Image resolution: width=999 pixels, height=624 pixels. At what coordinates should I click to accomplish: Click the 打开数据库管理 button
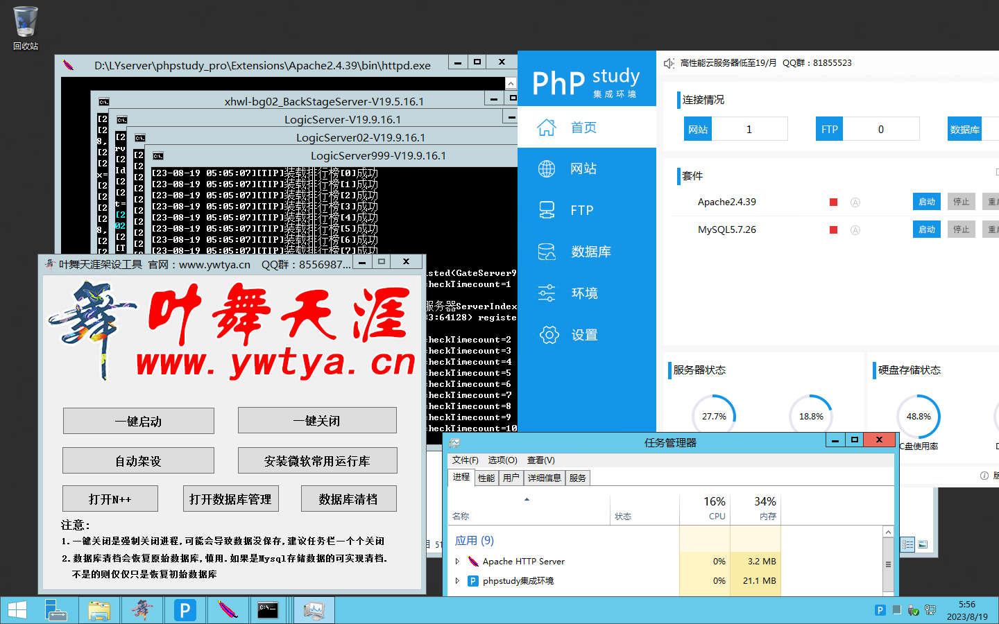pyautogui.click(x=230, y=499)
